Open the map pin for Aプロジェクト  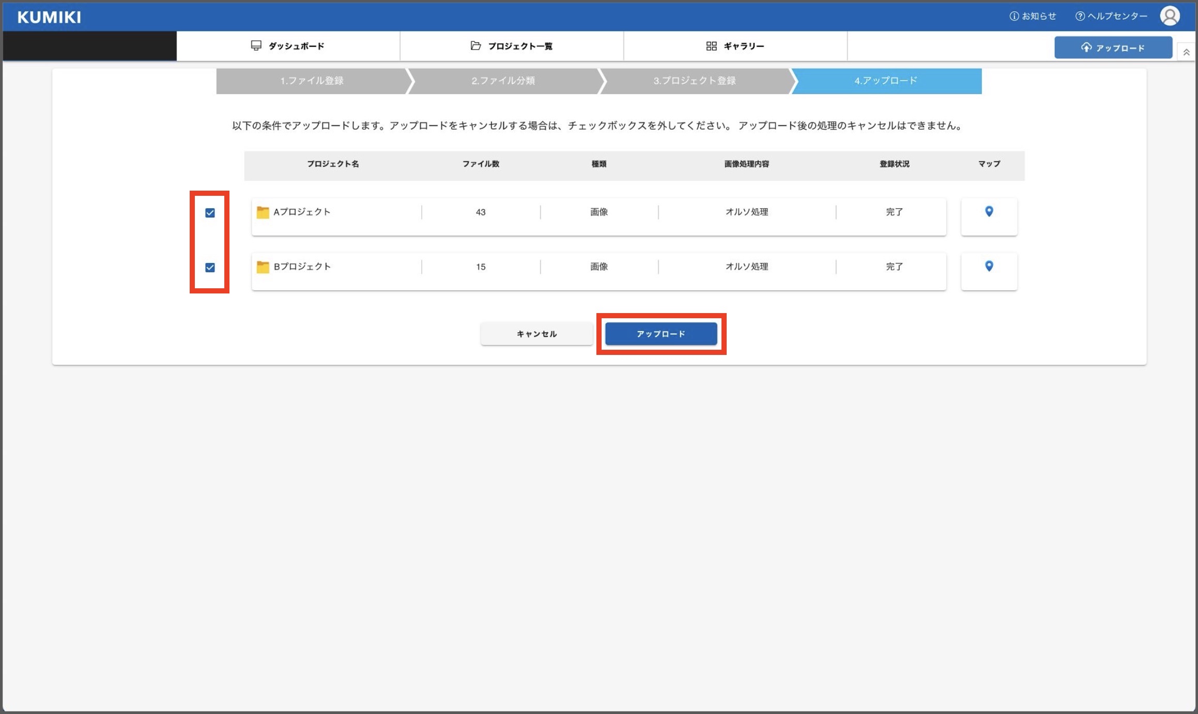989,211
